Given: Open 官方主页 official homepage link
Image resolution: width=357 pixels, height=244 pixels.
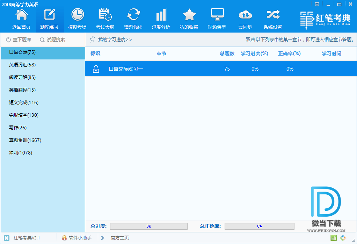Looking at the screenshot, I should click(x=120, y=238).
